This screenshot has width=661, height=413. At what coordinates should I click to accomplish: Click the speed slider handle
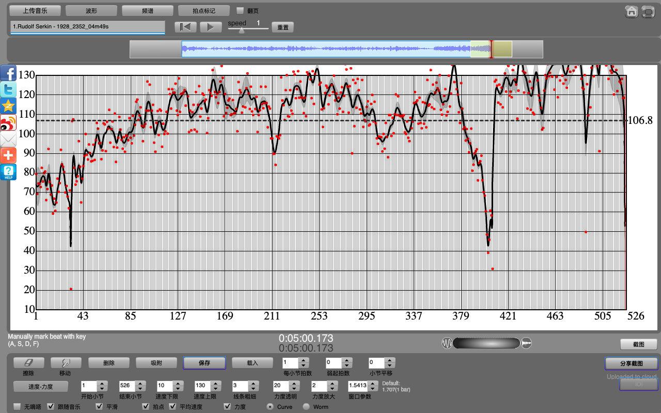[241, 30]
